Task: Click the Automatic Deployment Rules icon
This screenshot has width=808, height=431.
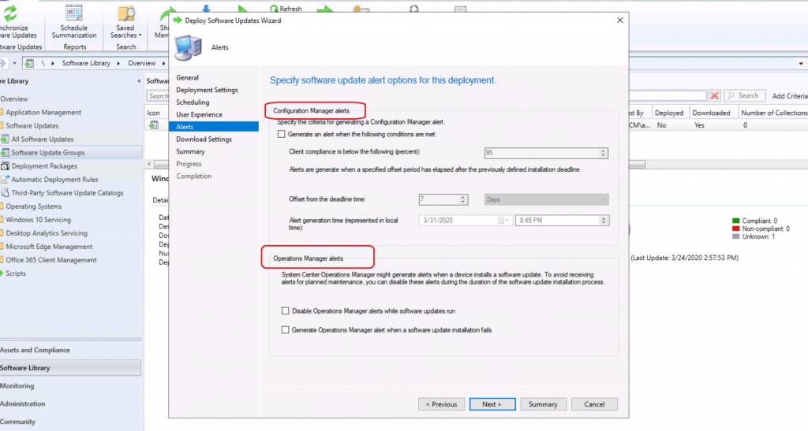Action: pyautogui.click(x=5, y=179)
